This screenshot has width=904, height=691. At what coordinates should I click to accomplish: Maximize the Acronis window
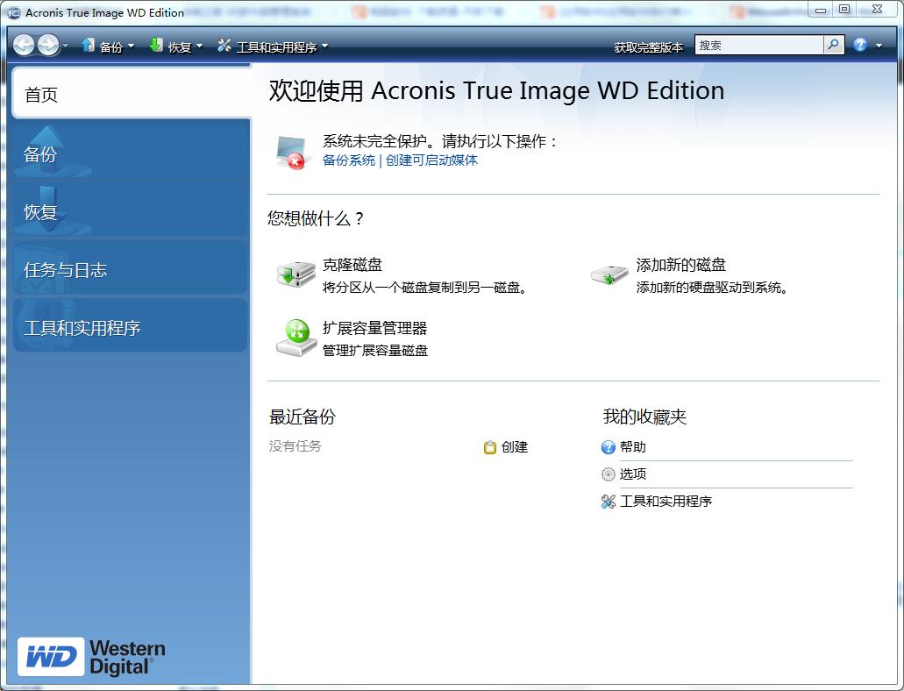click(x=844, y=10)
